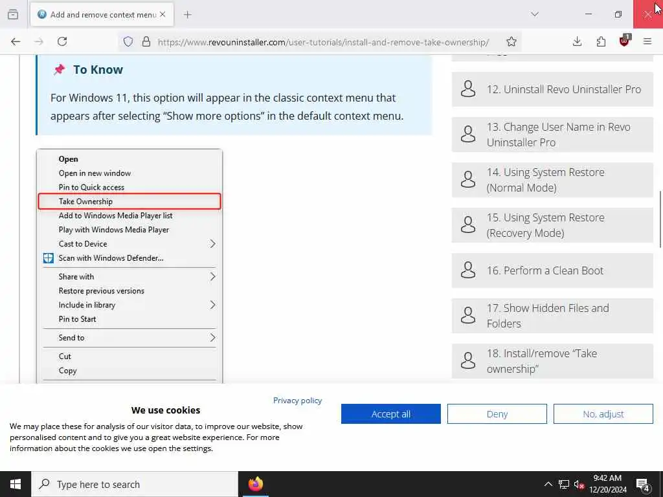The height and width of the screenshot is (497, 663).
Task: Close the 'Add and remove context menu' tab
Action: 163,14
